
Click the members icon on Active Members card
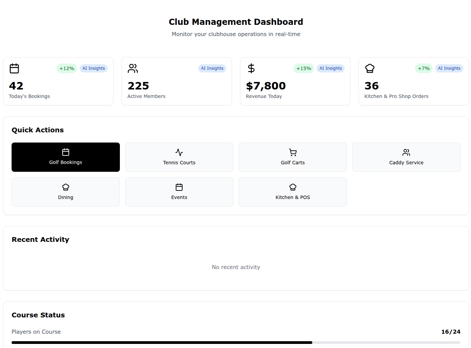[x=132, y=68]
